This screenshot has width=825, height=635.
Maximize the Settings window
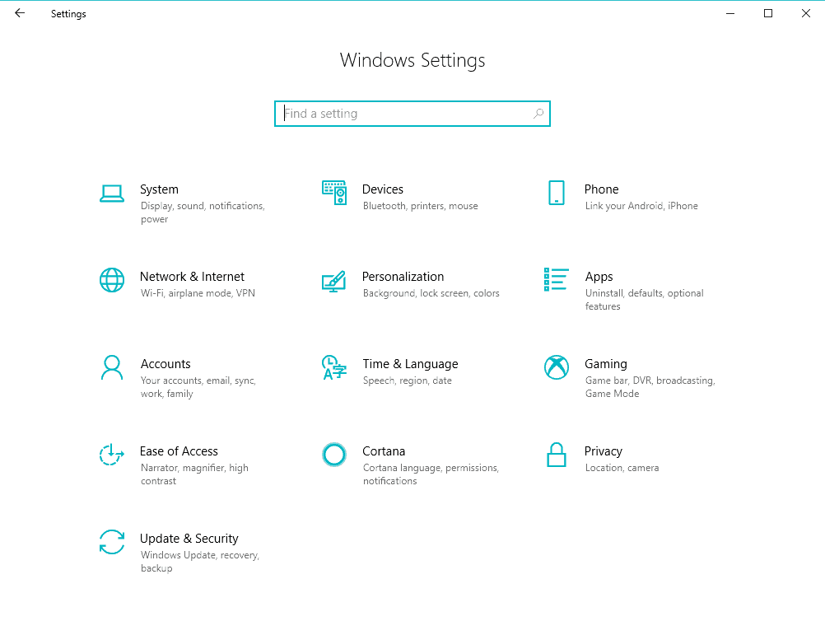pyautogui.click(x=767, y=13)
